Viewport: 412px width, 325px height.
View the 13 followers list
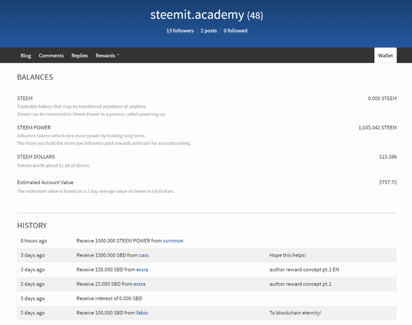point(180,30)
